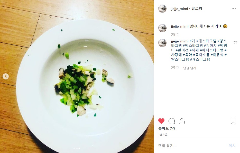Screen dimensions: 240x153
Task: Click the caption author avatar beside 엄먀 text
Action: tap(162, 28)
